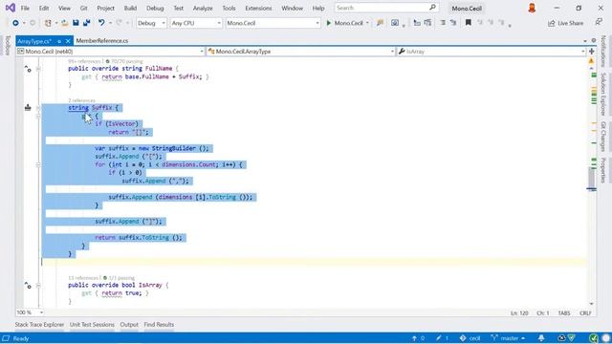The width and height of the screenshot is (612, 344).
Task: Open the Debug configuration dropdown
Action: 151,23
